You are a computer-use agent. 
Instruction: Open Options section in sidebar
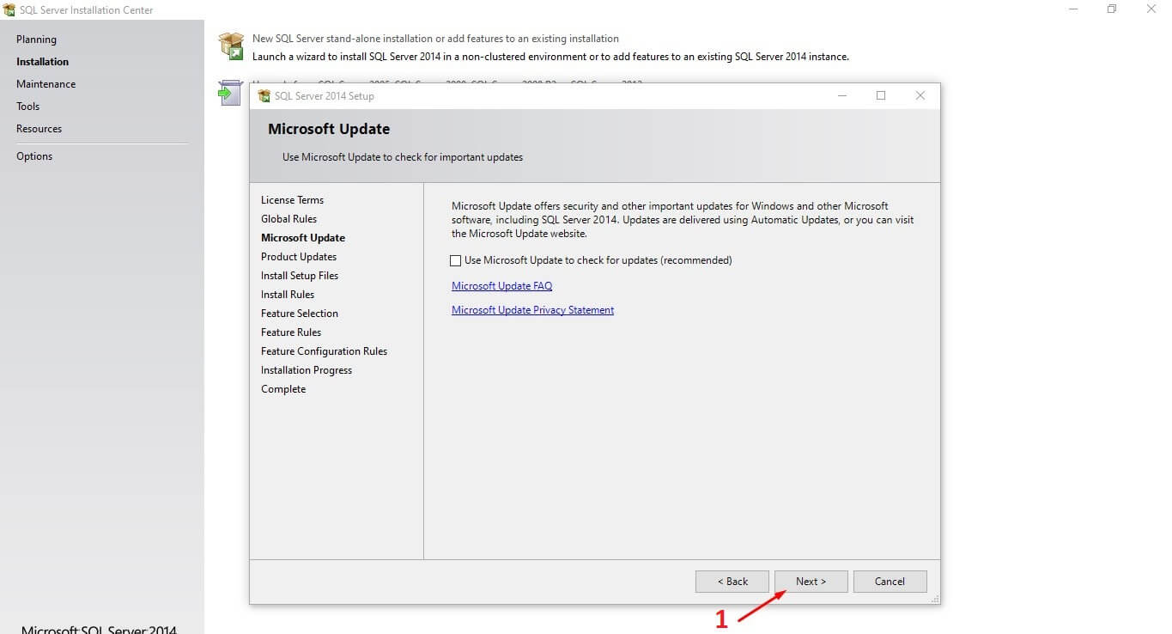(x=34, y=156)
